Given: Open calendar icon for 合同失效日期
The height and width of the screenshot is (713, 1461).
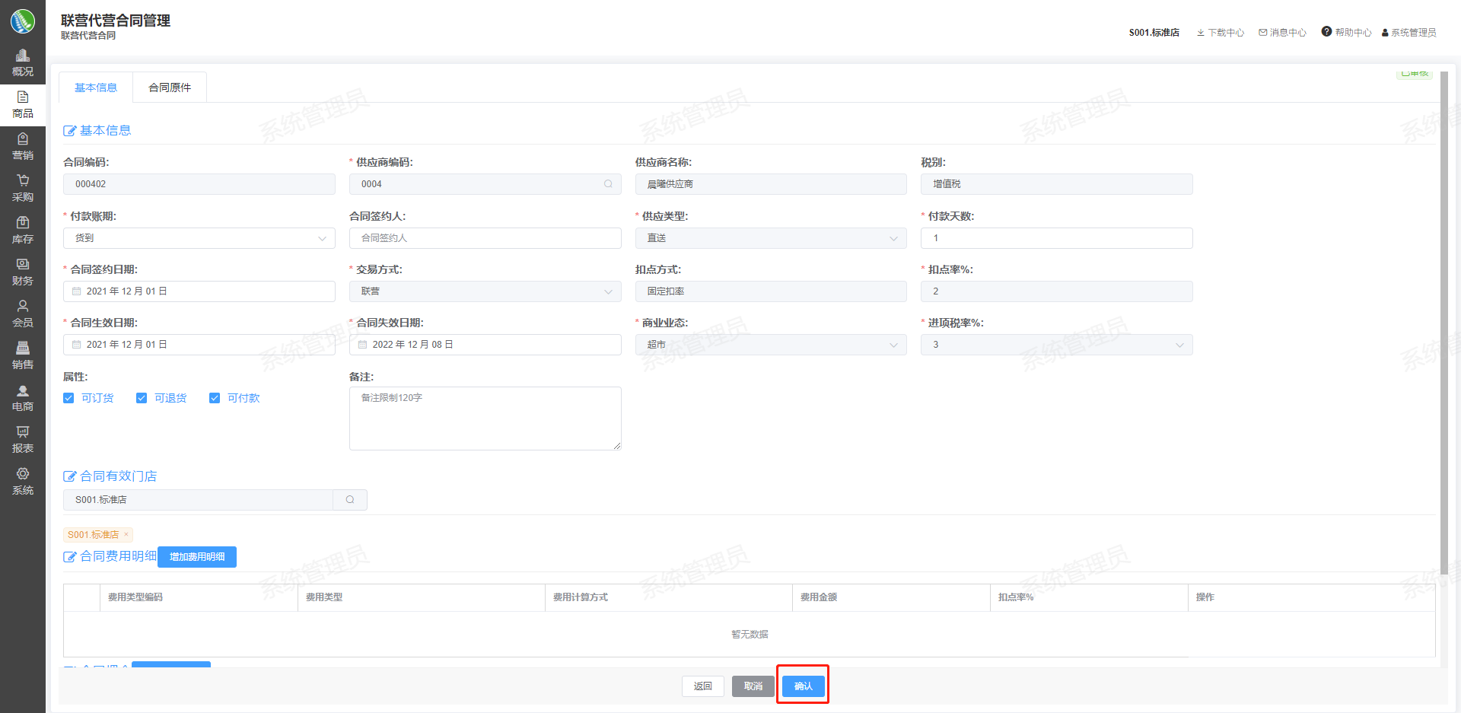Looking at the screenshot, I should tap(362, 345).
